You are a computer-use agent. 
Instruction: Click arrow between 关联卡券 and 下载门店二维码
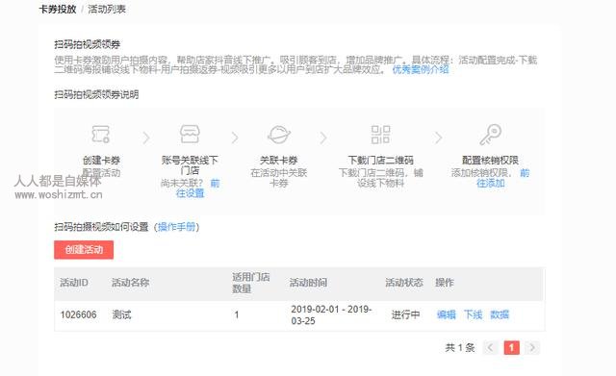[x=323, y=138]
